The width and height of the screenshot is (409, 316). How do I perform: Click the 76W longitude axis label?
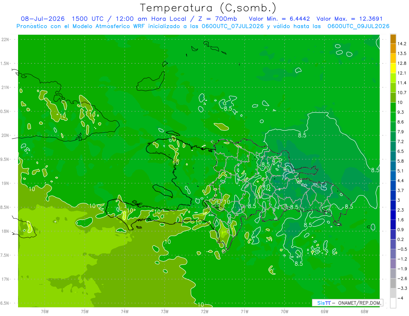[45, 311]
